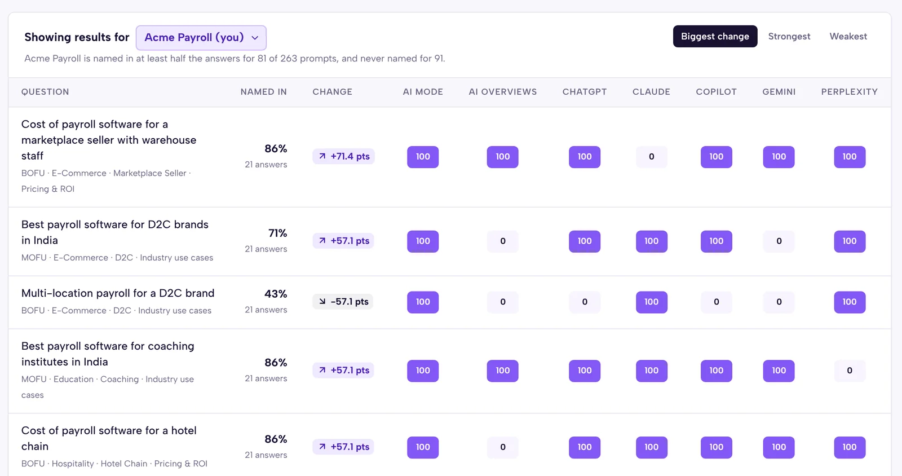Switch to the Strongest tab

click(x=789, y=37)
